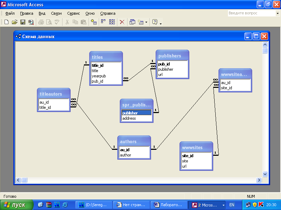Open the Файл menu
The image size is (281, 210).
pos(10,13)
